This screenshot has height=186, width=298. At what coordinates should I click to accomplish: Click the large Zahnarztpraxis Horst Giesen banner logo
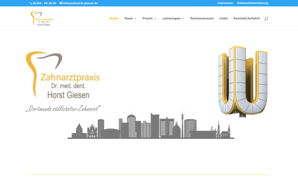(63, 75)
